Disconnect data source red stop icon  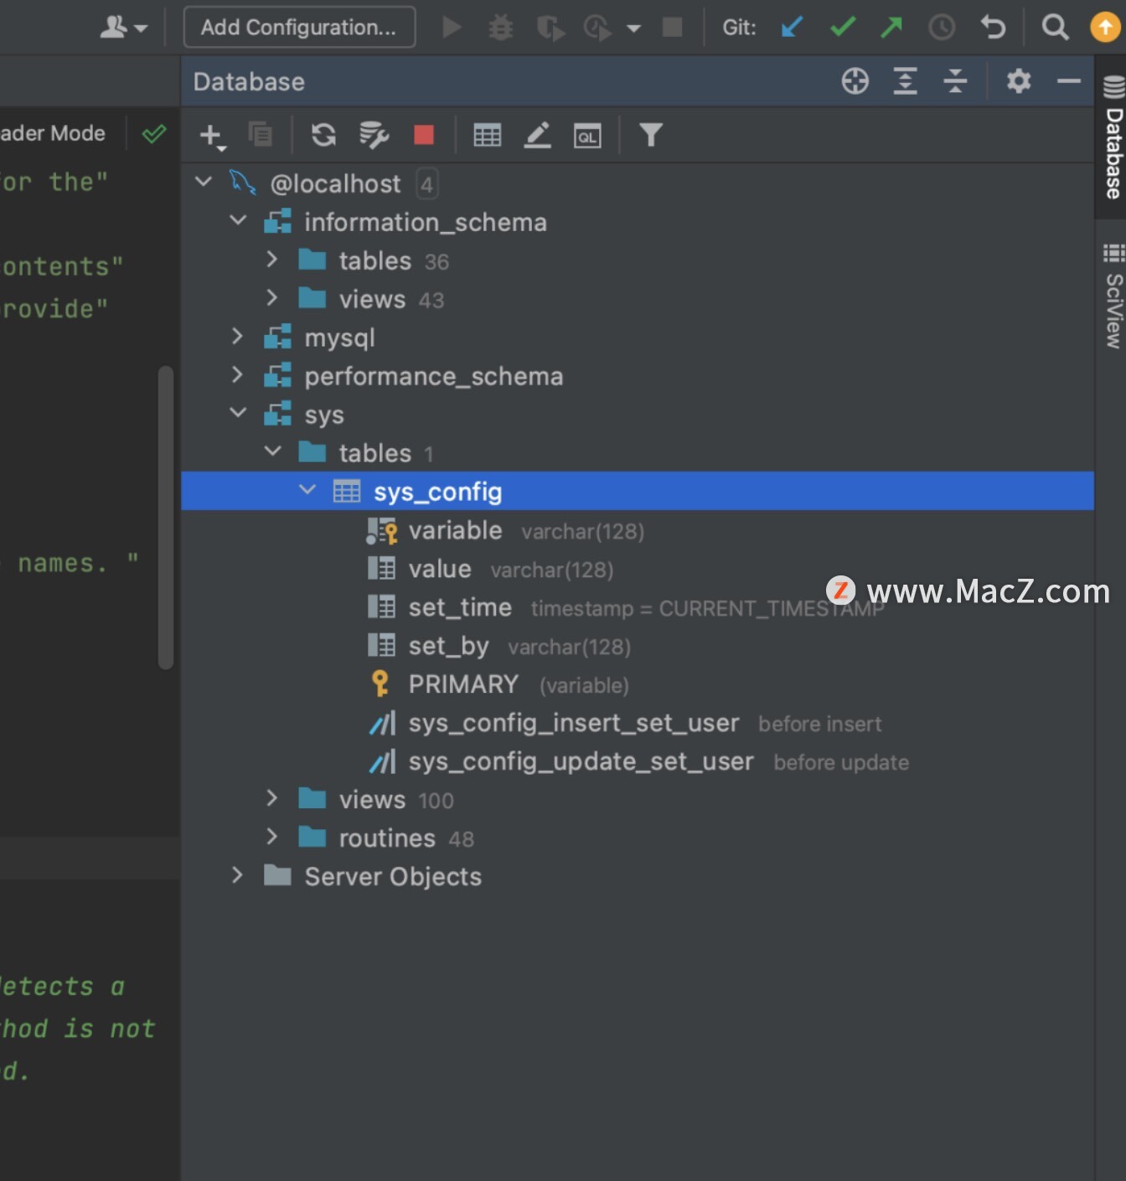pyautogui.click(x=424, y=135)
